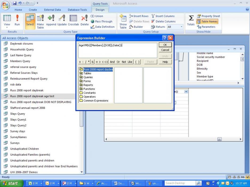
Task: Click the Help button in Expression Builder
Action: [x=165, y=62]
